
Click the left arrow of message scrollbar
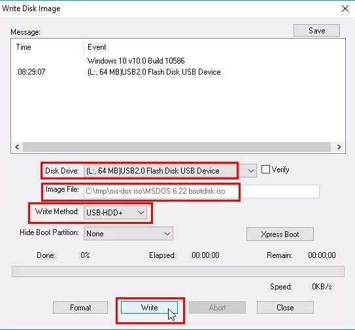[x=17, y=147]
